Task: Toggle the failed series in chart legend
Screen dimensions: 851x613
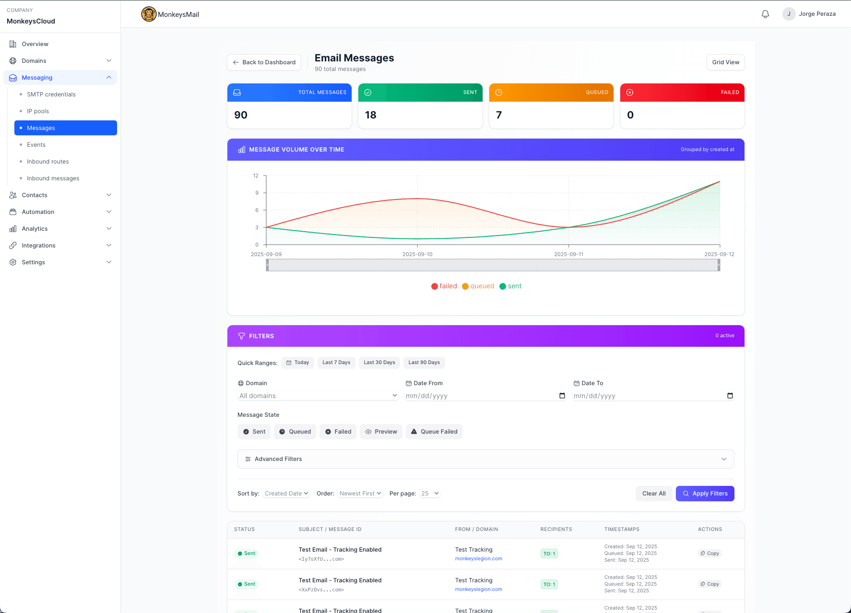Action: (x=444, y=286)
